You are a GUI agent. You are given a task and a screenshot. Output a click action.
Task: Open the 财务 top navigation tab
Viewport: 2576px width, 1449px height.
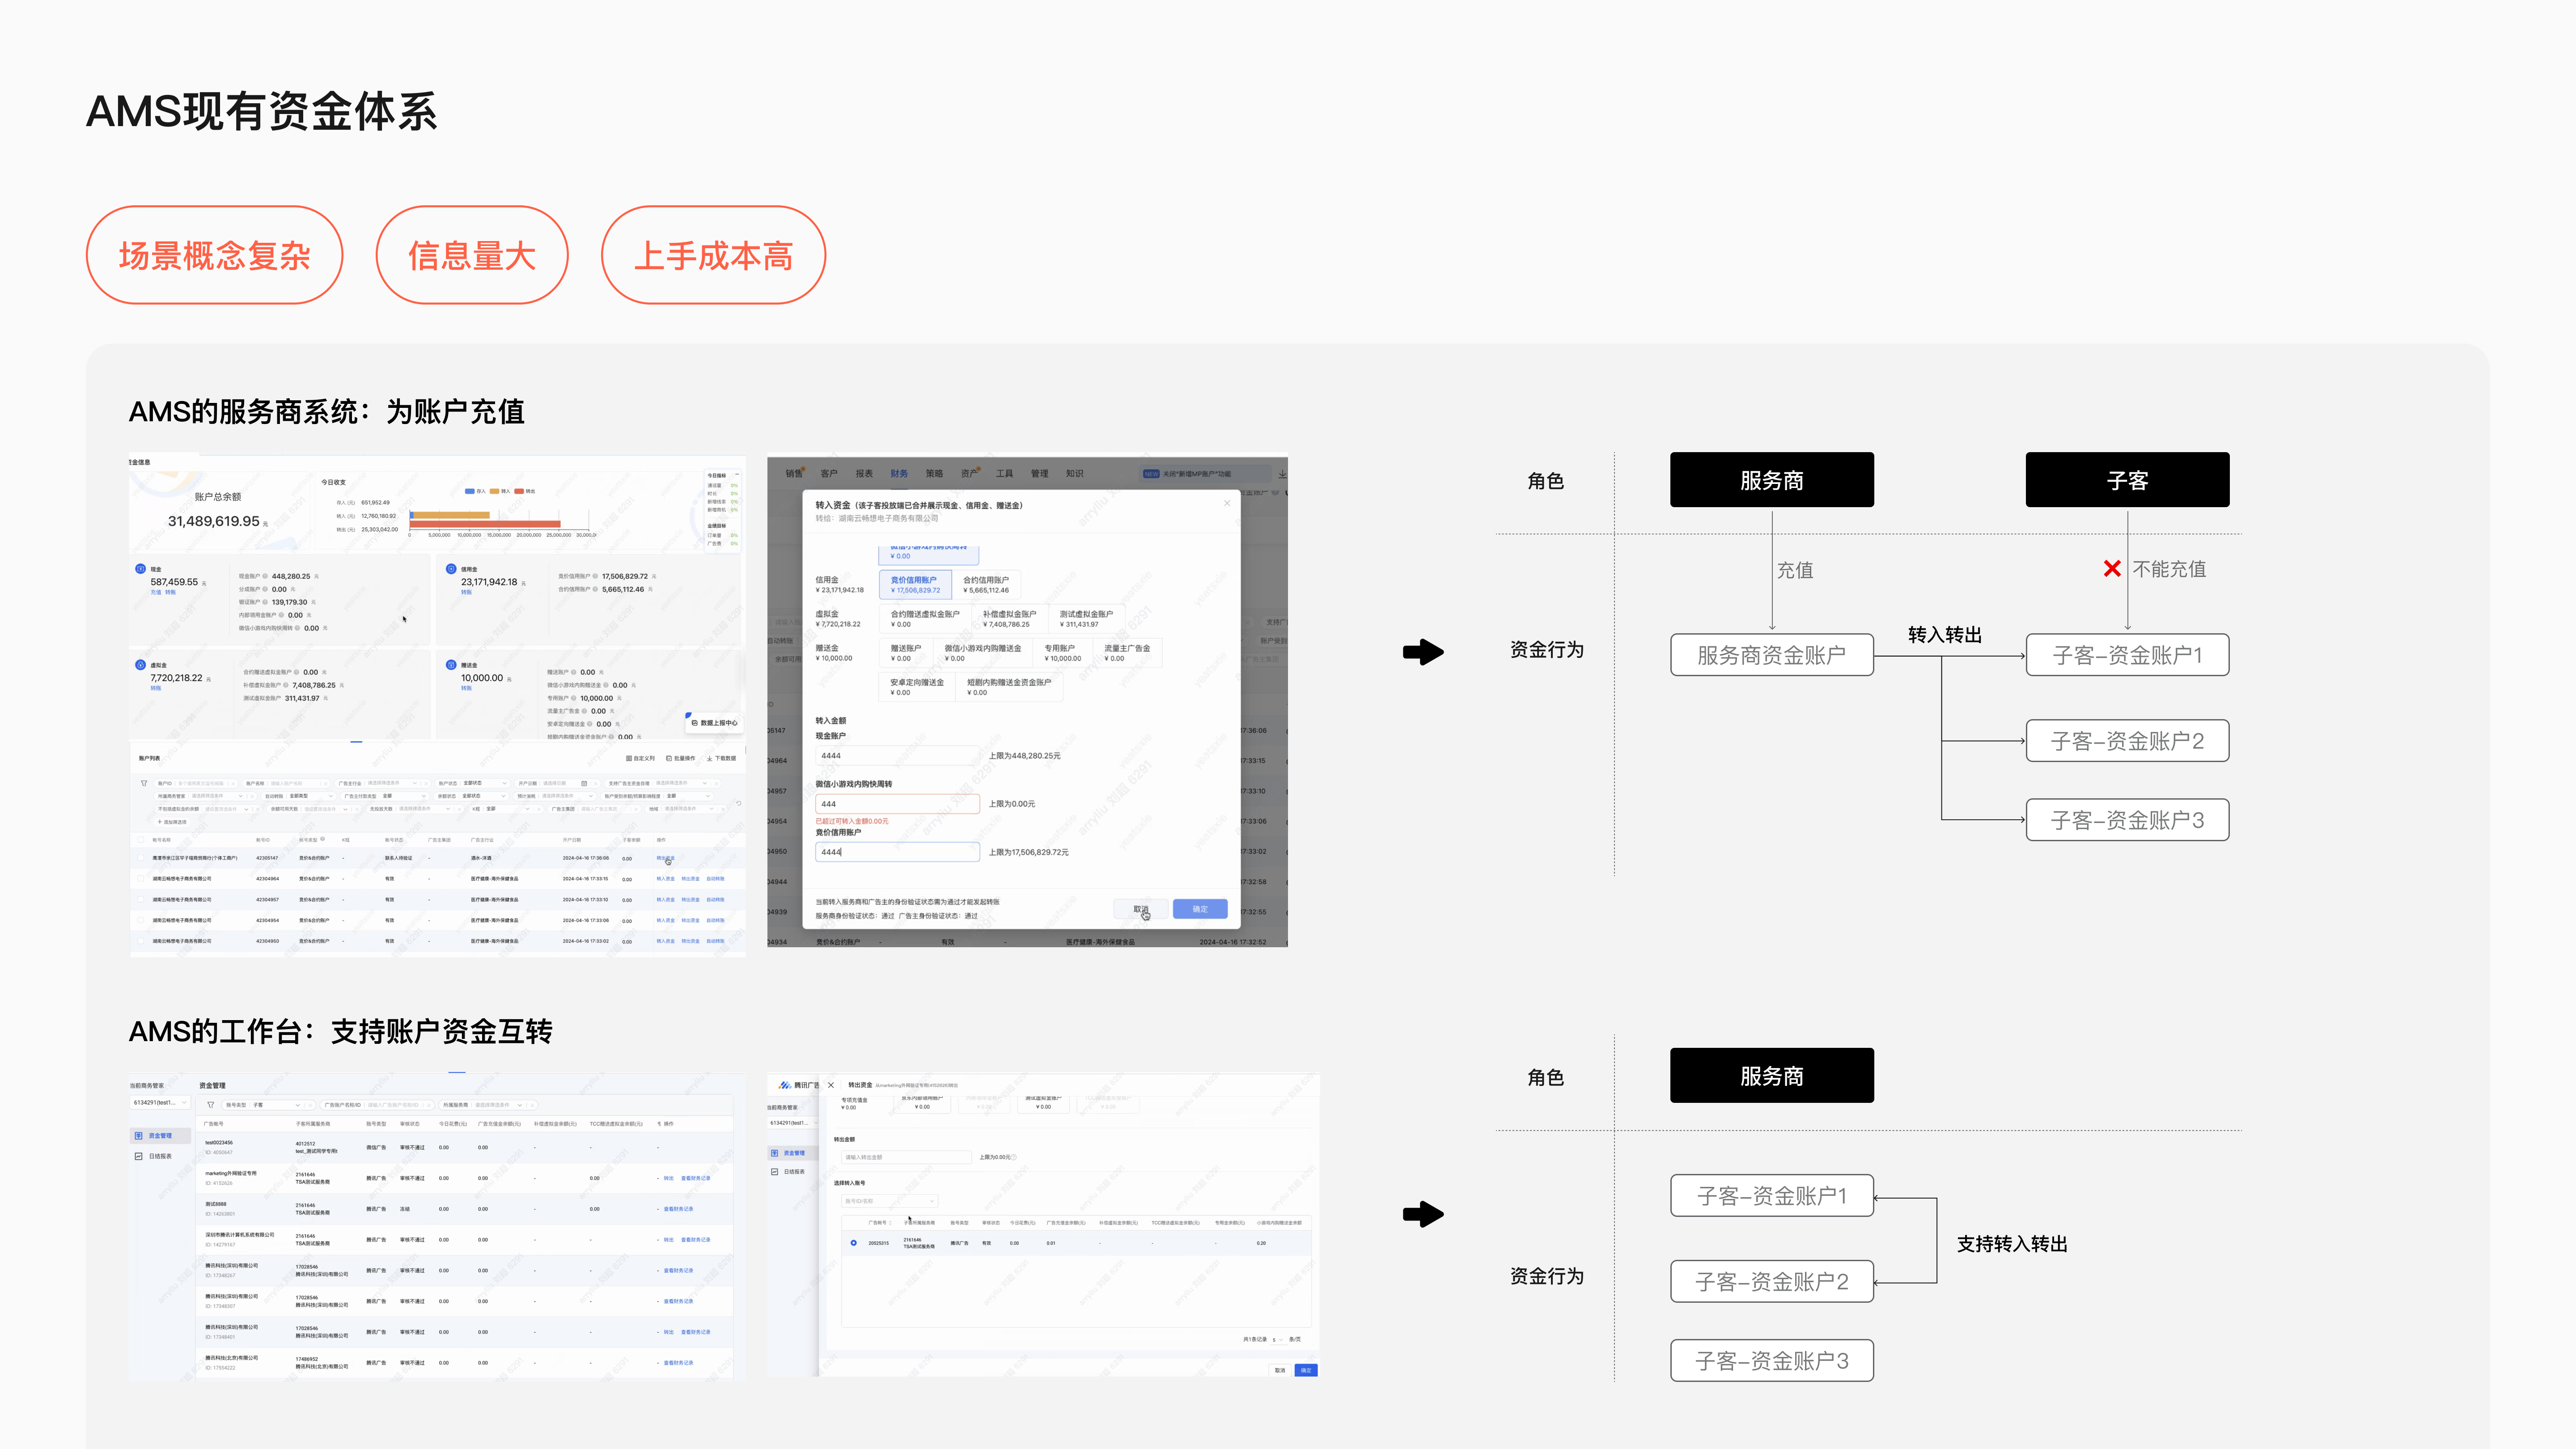(x=899, y=474)
